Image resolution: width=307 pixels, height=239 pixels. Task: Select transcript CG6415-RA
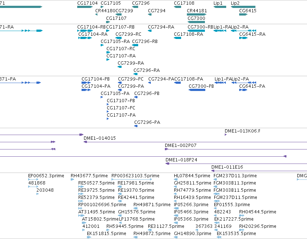pyautogui.click(x=244, y=38)
